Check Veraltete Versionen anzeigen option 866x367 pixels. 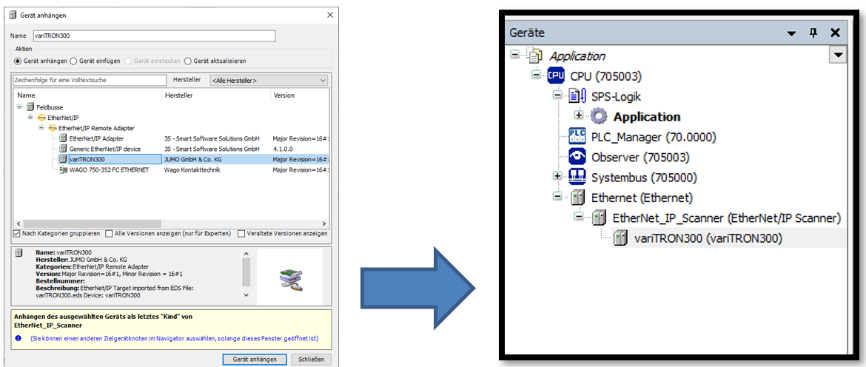click(241, 234)
